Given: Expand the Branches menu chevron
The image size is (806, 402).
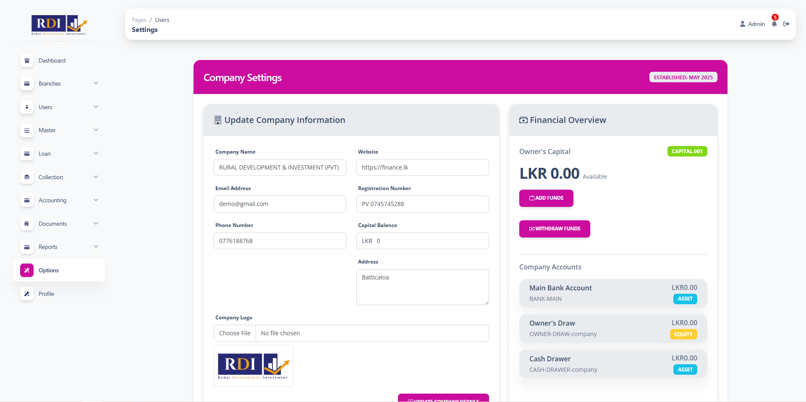Looking at the screenshot, I should (96, 83).
